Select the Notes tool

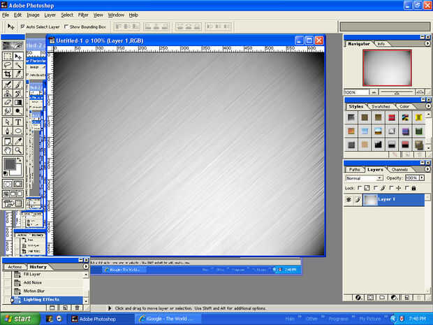click(x=8, y=141)
